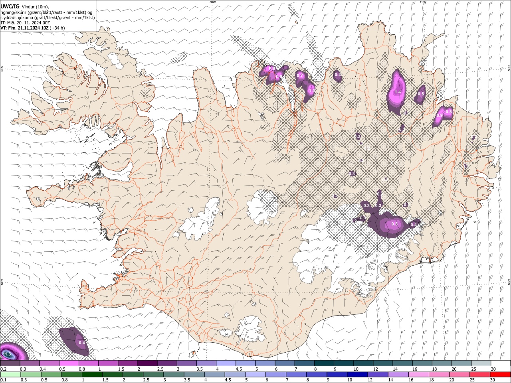Select the dark teal swatch between 8 and 9
Screen dimensions: 511x383
coord(324,363)
